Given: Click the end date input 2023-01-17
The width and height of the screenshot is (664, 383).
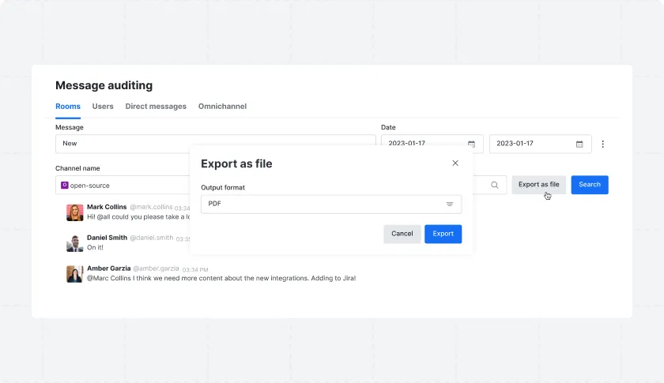Looking at the screenshot, I should tap(541, 144).
